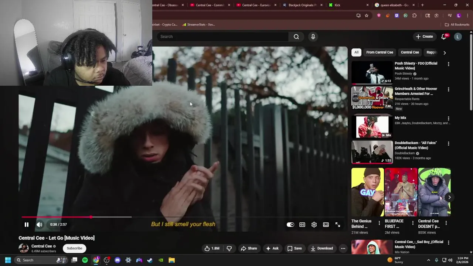Image resolution: width=473 pixels, height=266 pixels.
Task: Open options for BLUEFACE FIRST short
Action: [413, 223]
